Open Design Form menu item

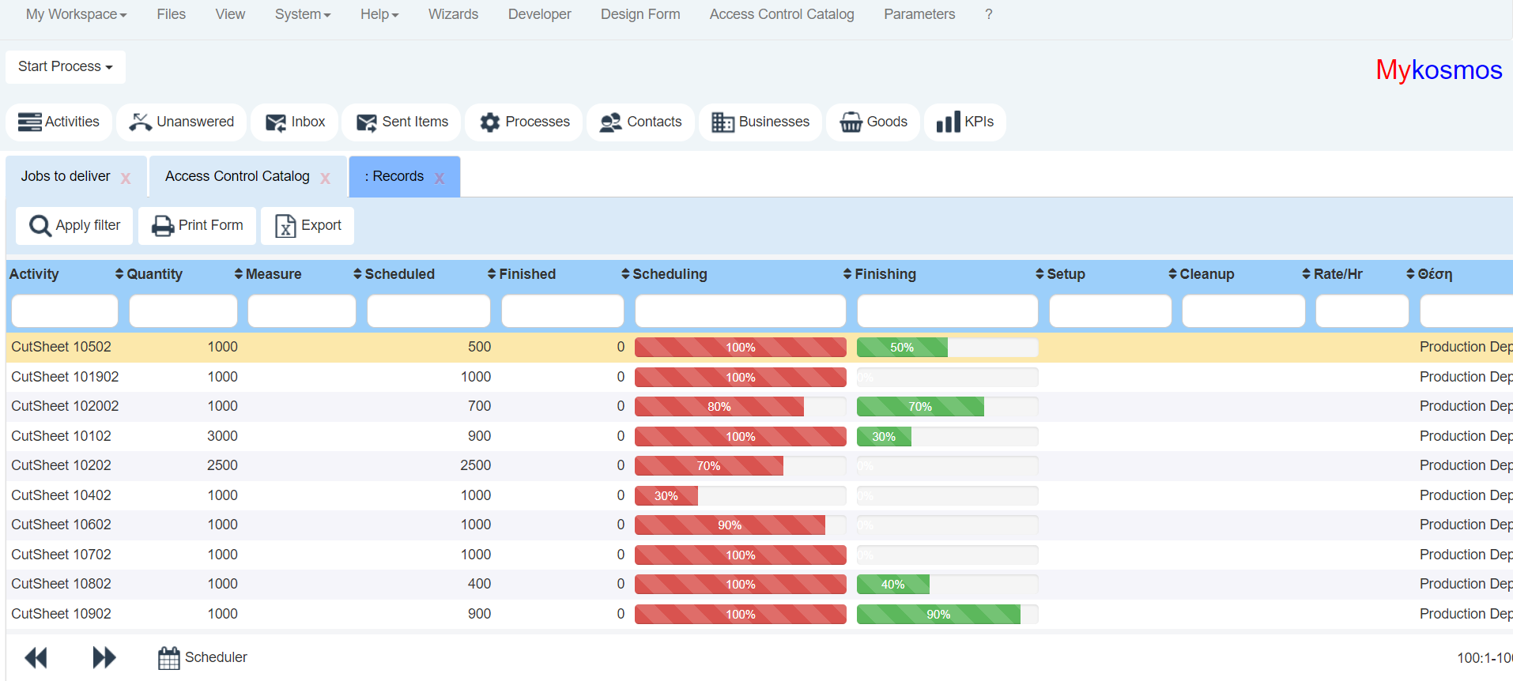(x=640, y=14)
